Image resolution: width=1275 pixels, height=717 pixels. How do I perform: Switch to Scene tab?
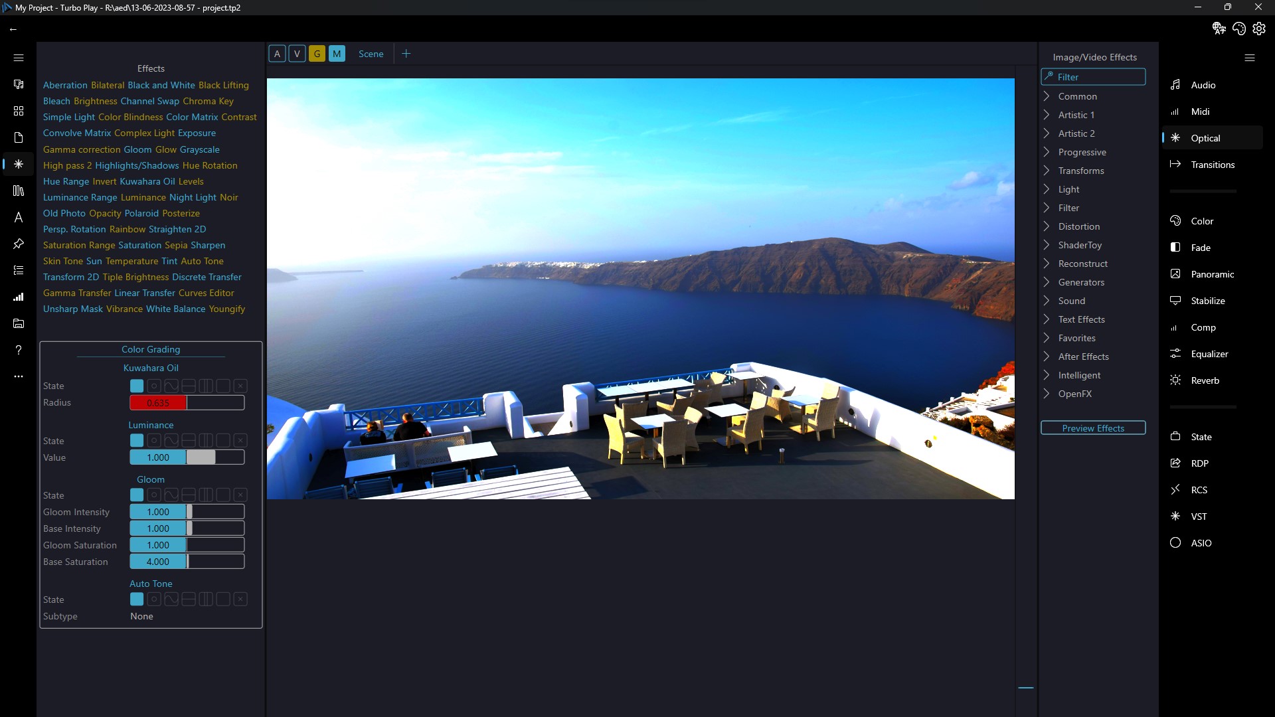(371, 53)
